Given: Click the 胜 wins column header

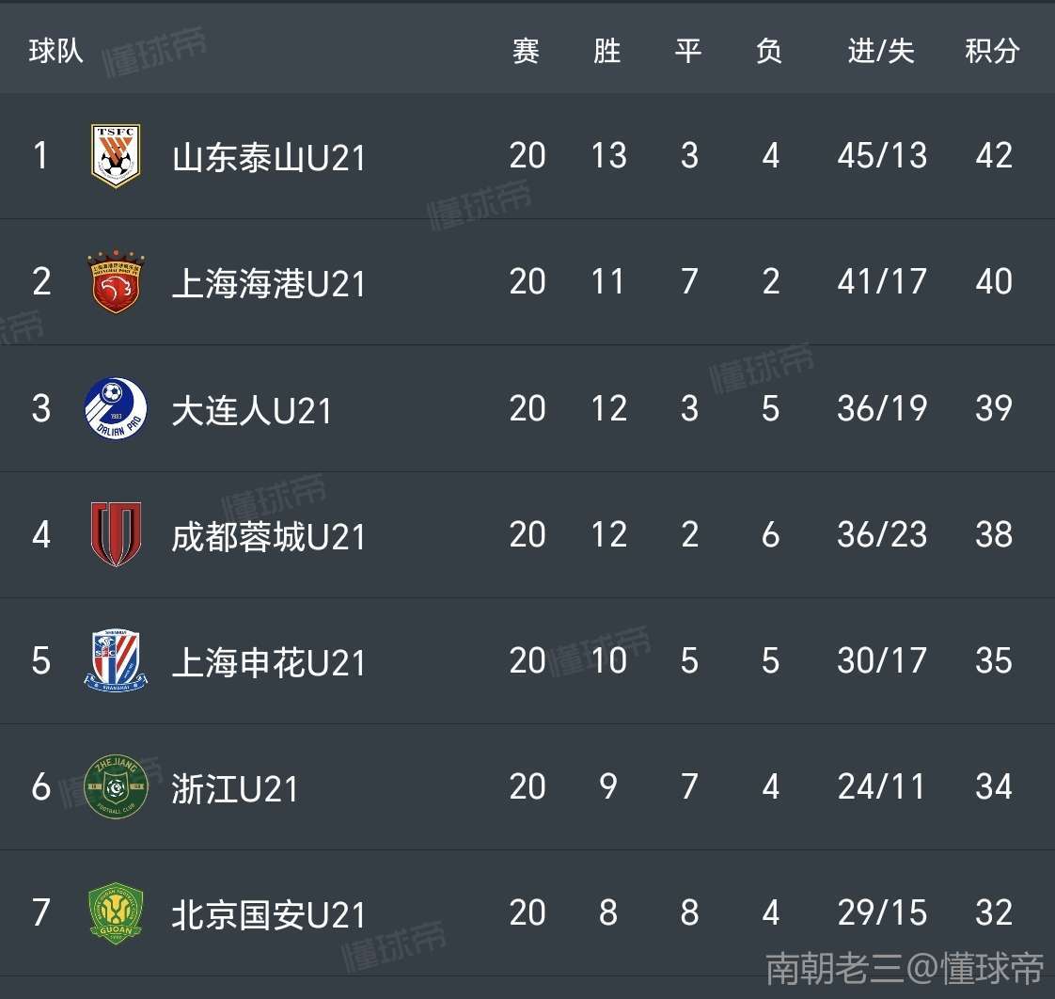Looking at the screenshot, I should (606, 51).
